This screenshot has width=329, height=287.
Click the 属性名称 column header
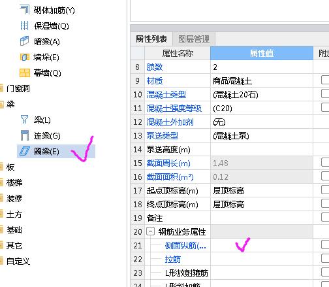tap(178, 53)
